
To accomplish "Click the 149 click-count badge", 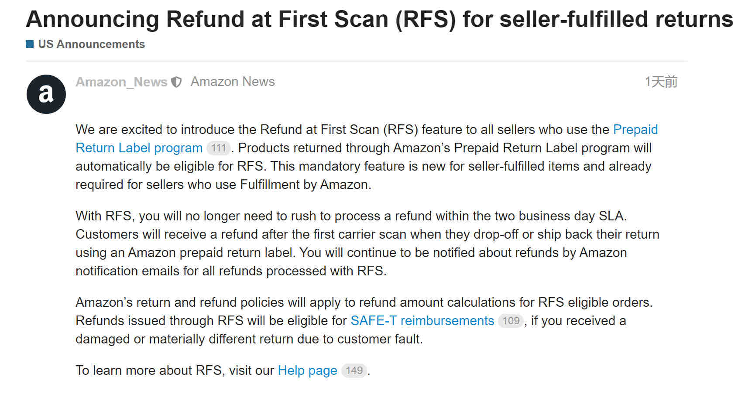I will 354,370.
